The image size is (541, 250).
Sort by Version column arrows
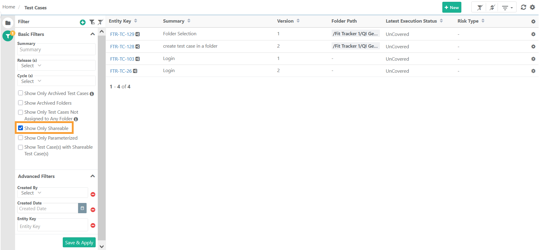[x=298, y=21]
